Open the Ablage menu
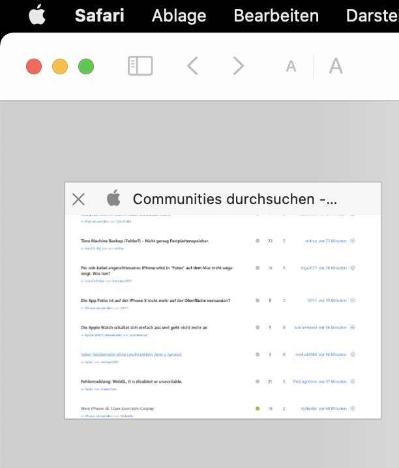 tap(179, 16)
